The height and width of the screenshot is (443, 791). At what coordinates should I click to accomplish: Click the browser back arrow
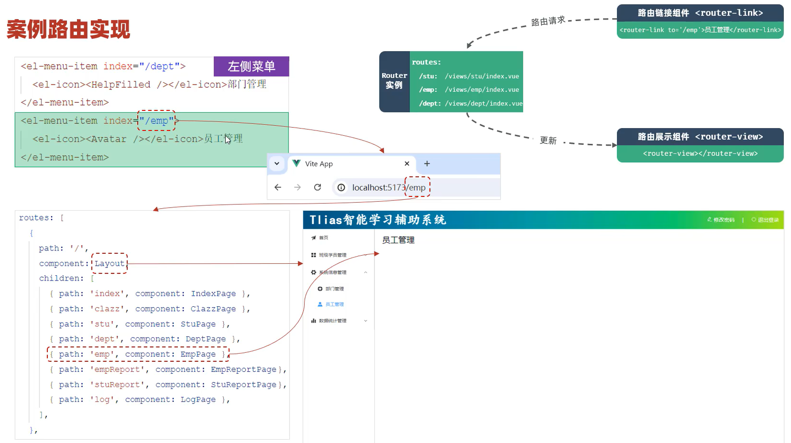coord(278,187)
